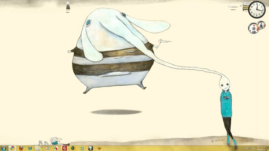Launch FileZilla from the taskbar

(x=64, y=148)
